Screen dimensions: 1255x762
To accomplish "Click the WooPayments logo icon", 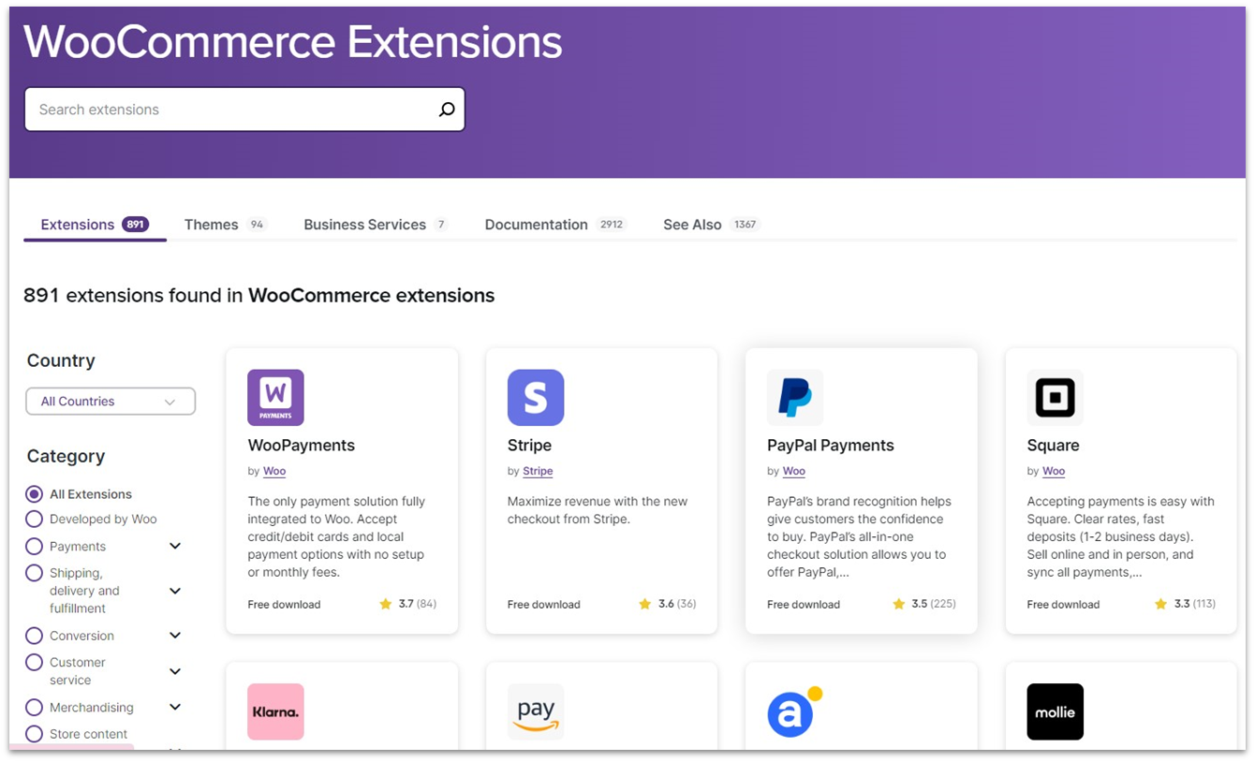I will [275, 398].
